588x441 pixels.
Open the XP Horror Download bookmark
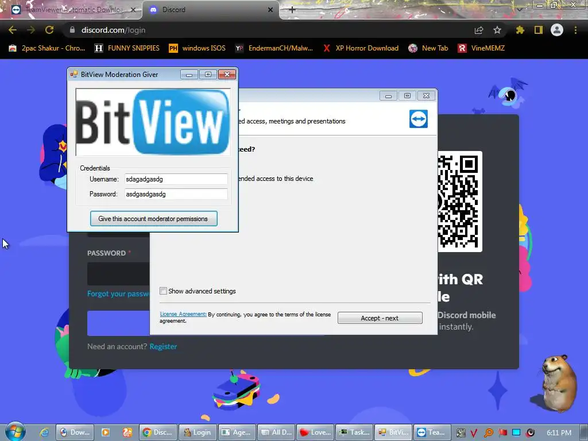(x=361, y=48)
